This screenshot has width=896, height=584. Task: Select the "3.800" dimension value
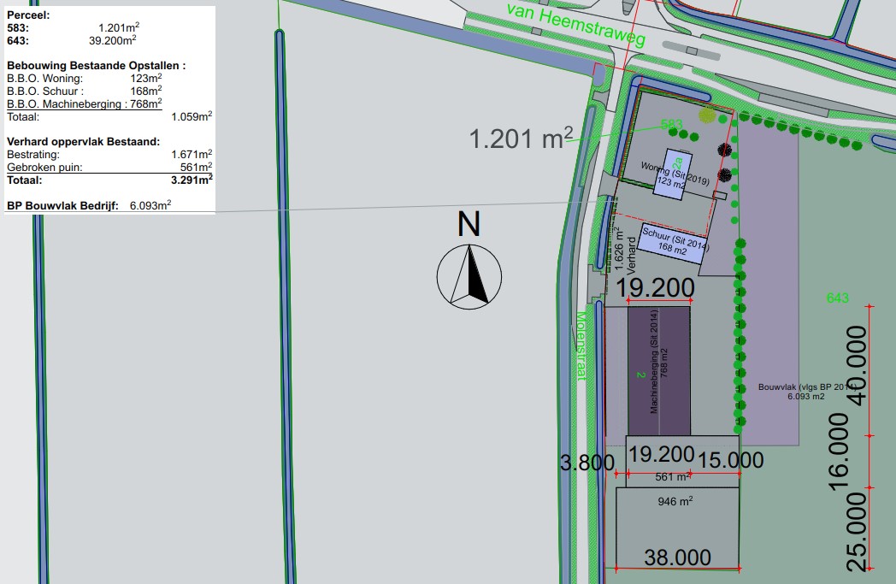tap(587, 463)
